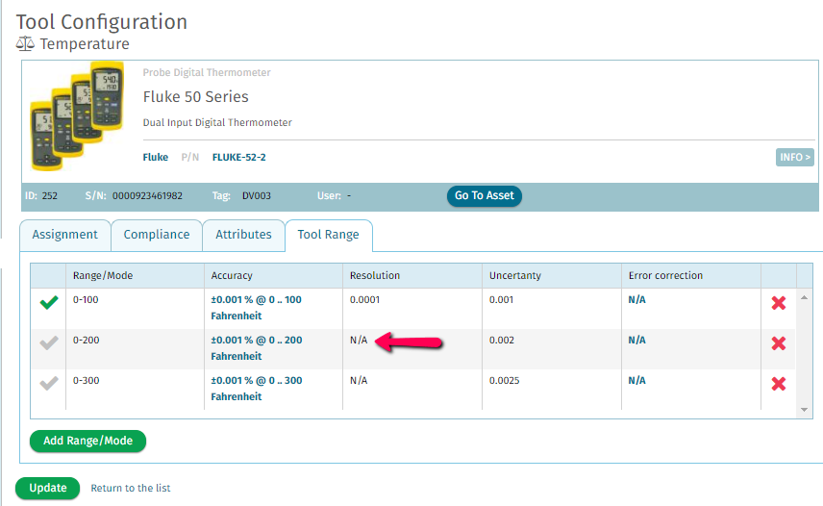Click resolution N/A in 0-300 row

[359, 381]
